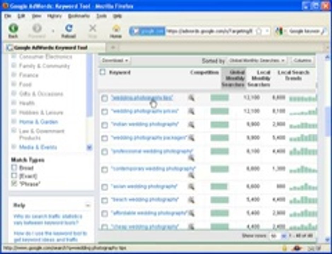The image size is (332, 254).
Task: Click the search magnifier in browser search box
Action: tap(323, 31)
